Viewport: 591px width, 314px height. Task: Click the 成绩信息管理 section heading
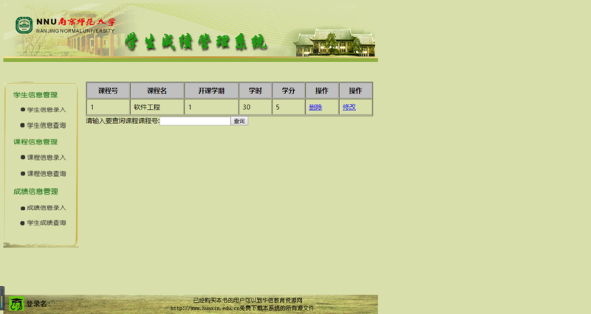pos(35,192)
